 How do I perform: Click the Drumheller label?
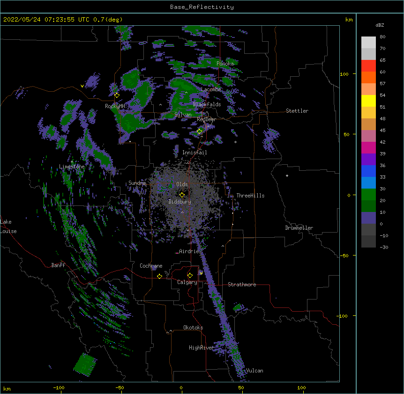pos(299,228)
